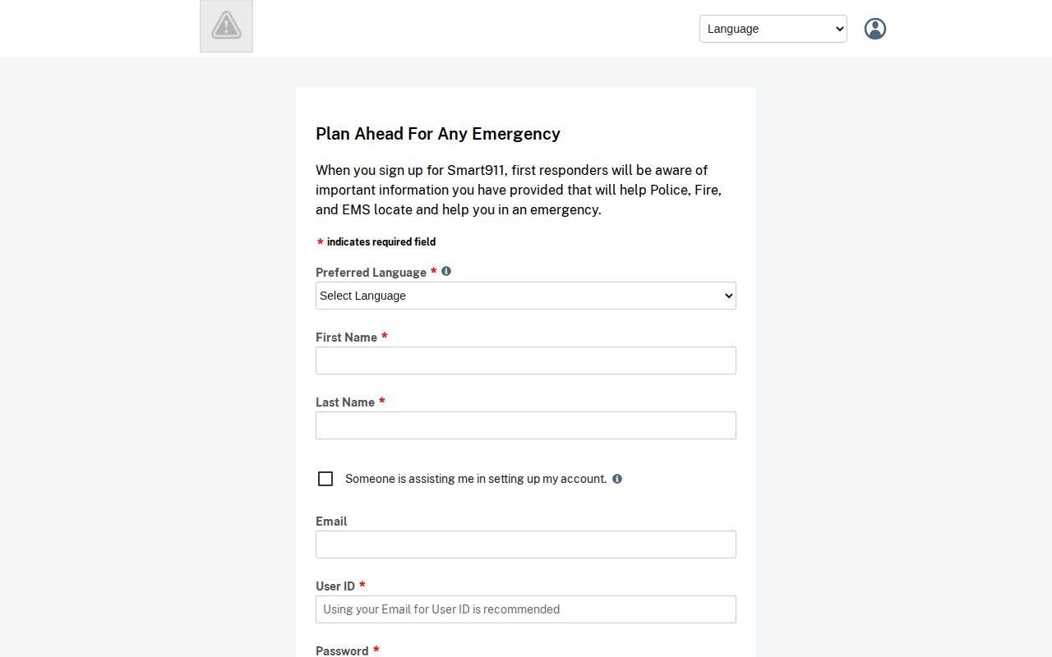
Task: Click the 'Last Name' label
Action: click(x=345, y=402)
